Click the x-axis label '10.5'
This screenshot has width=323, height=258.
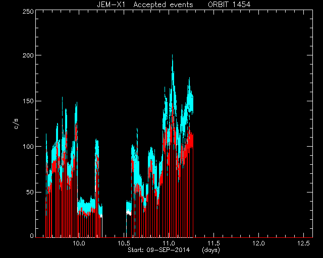click(124, 243)
